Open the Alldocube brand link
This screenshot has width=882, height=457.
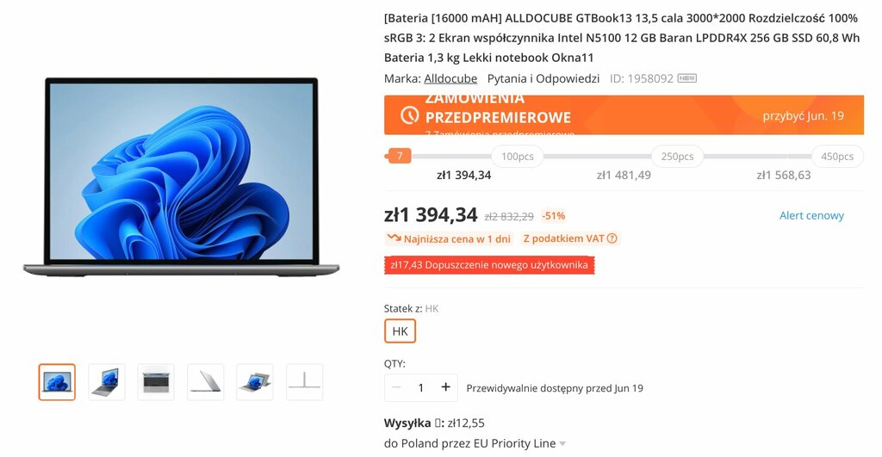pos(450,78)
